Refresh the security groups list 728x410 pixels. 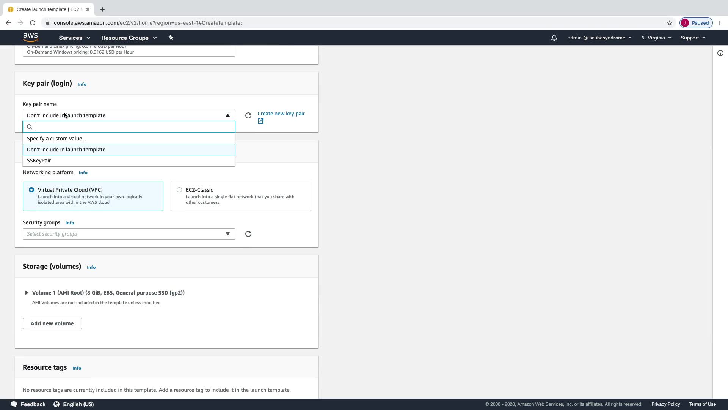pyautogui.click(x=248, y=234)
